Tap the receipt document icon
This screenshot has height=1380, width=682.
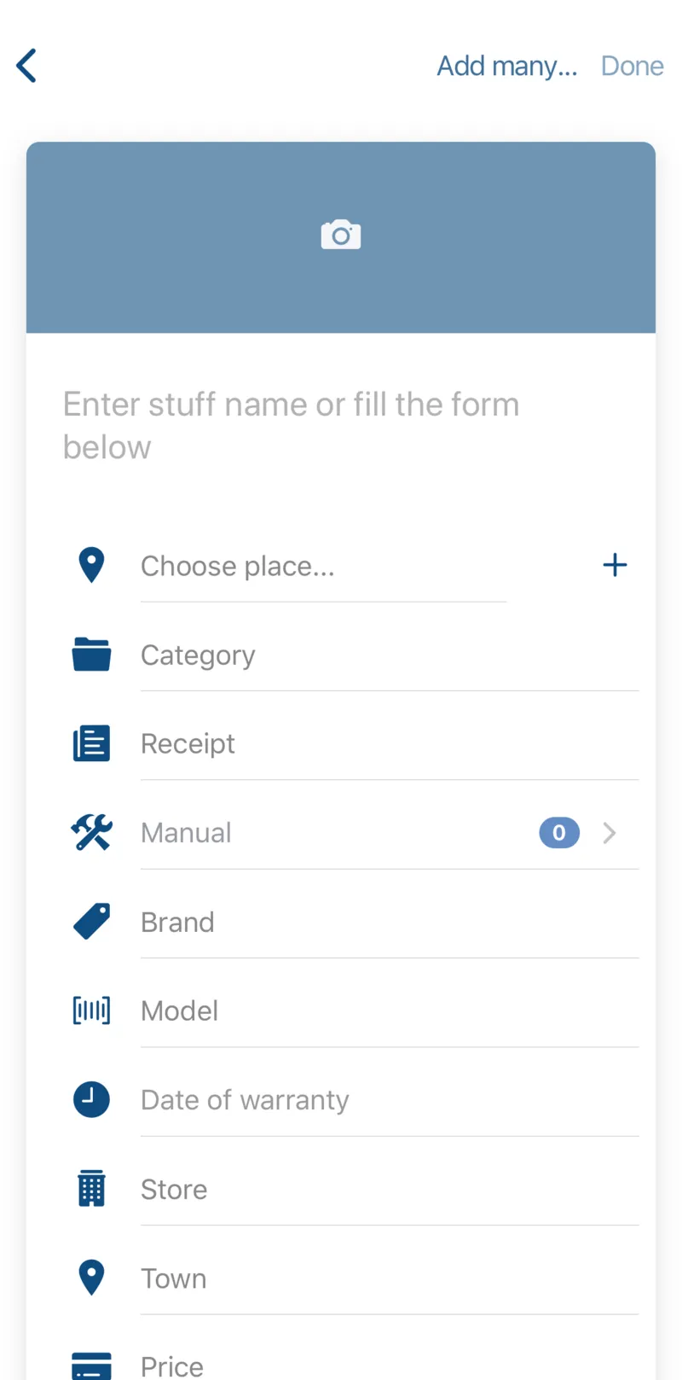point(91,743)
